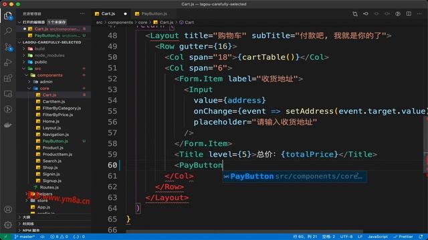The width and height of the screenshot is (428, 240).
Task: Click the remote window indicator in status bar
Action: click(x=5, y=237)
